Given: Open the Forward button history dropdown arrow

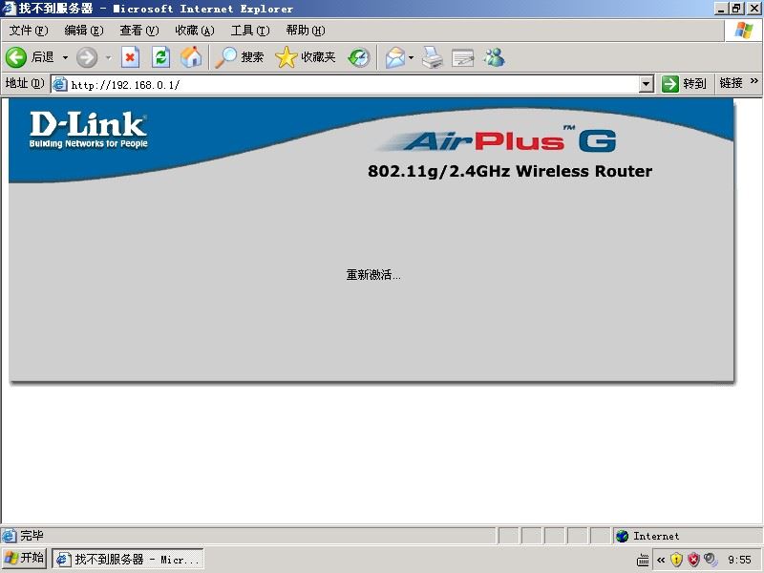Looking at the screenshot, I should 108,57.
